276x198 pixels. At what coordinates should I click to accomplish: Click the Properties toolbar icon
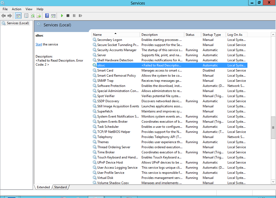pos(26,16)
